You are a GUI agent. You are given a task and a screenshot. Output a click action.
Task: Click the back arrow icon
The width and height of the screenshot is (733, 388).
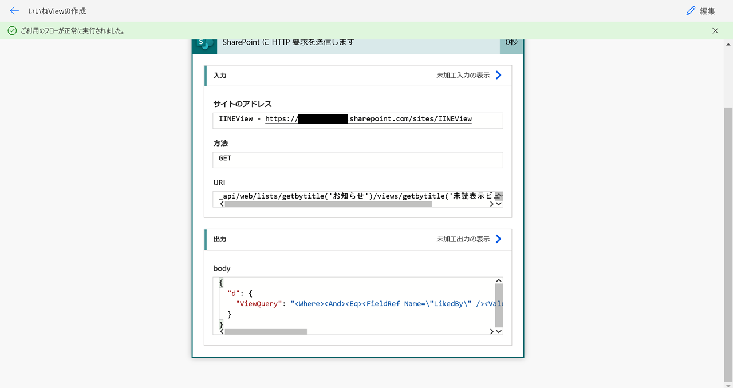(x=14, y=11)
